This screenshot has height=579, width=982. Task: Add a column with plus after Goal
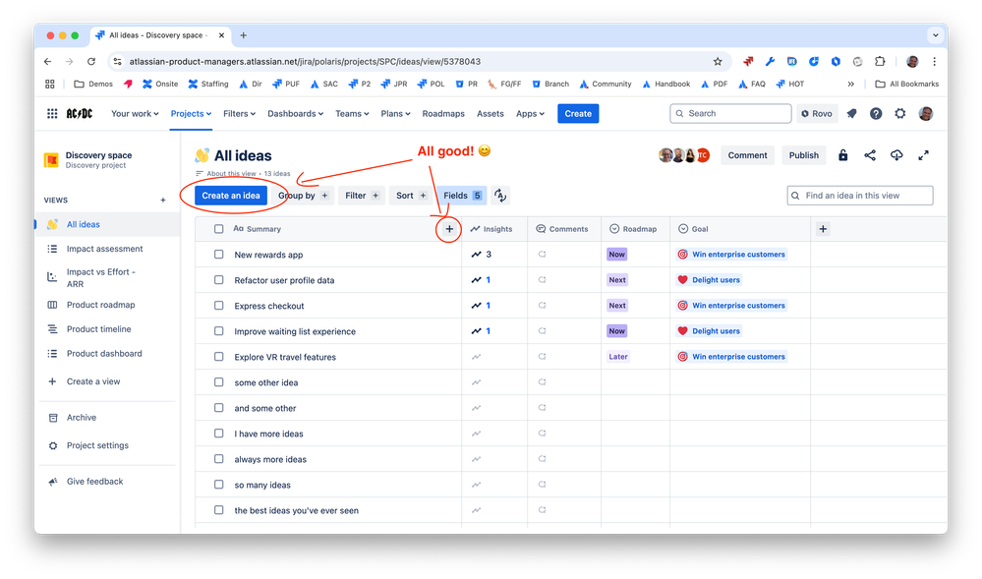tap(823, 229)
